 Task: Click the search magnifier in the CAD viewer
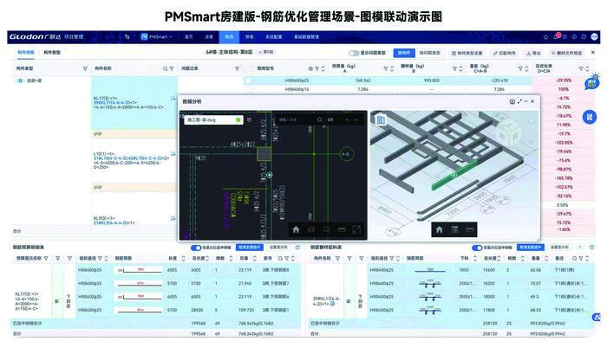(x=320, y=119)
